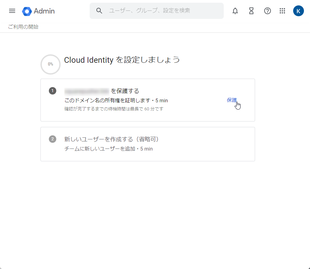Image resolution: width=310 pixels, height=269 pixels.
Task: Click the 確認が完了するまでの待機時間 note
Action: point(114,109)
